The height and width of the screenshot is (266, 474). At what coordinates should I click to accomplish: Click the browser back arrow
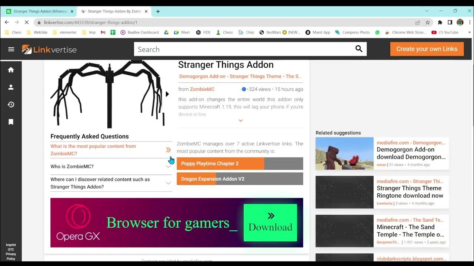point(7,22)
